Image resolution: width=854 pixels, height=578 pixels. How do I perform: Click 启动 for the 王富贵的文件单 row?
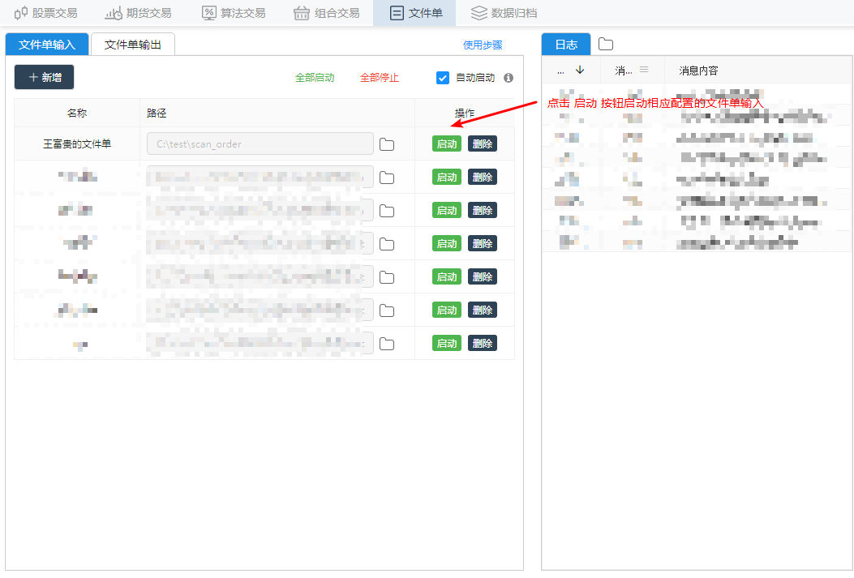click(446, 144)
